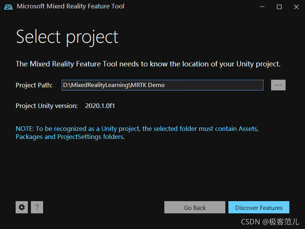Click the blue NOTE about Unity project folders
The image size is (305, 229).
coord(137,132)
